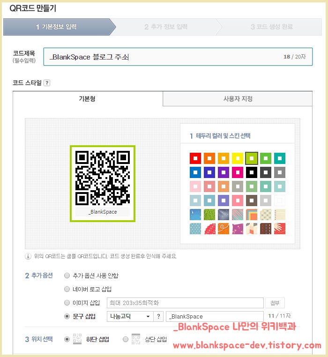The width and height of the screenshot is (328, 357).
Task: Click the '3 위치 선택' section label
Action: pos(39,339)
